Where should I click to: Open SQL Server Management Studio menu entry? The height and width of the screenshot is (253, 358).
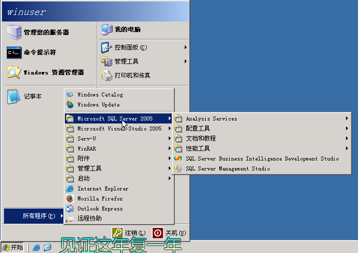coord(262,168)
